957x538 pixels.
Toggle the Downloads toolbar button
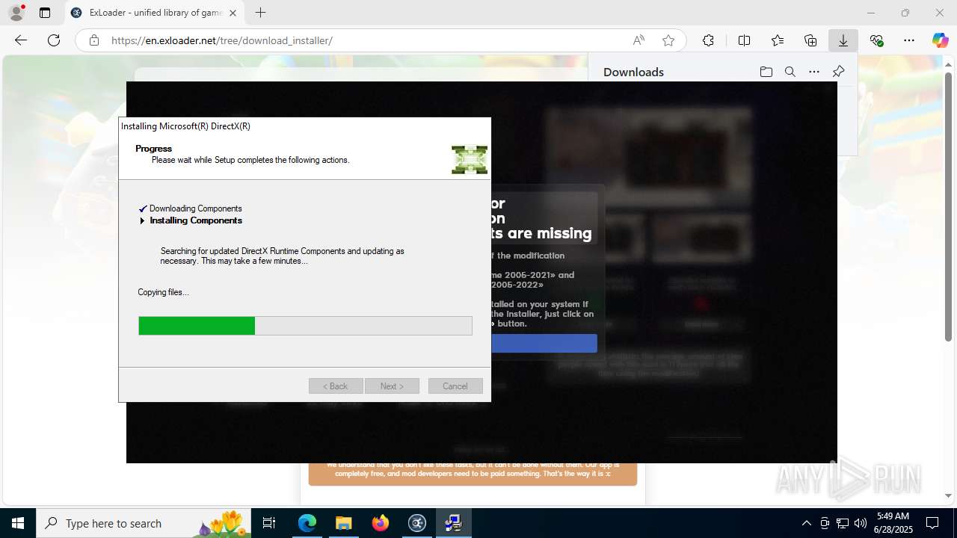point(843,40)
